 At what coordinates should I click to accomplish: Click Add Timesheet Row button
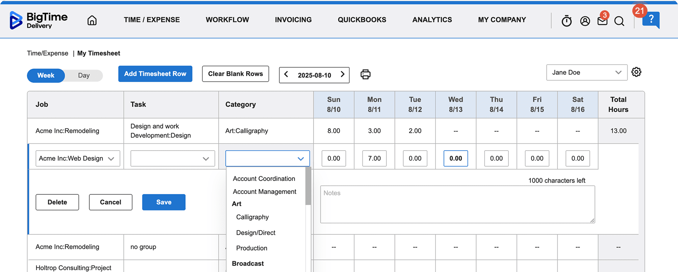pyautogui.click(x=155, y=74)
